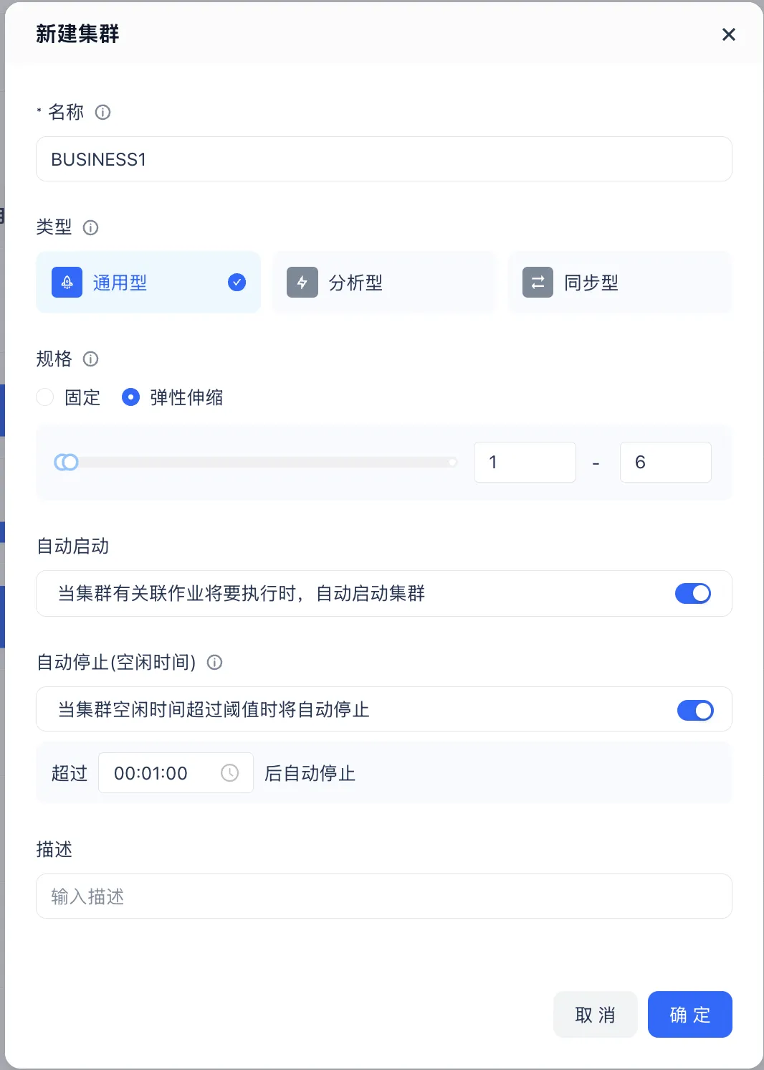Choose the 分析型 cluster type card
The image size is (764, 1070).
point(383,283)
